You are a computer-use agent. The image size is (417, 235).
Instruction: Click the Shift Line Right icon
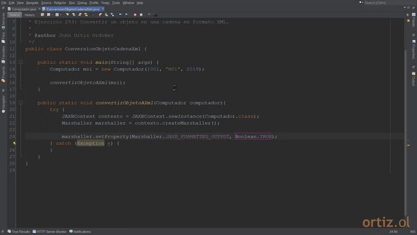[x=126, y=14]
